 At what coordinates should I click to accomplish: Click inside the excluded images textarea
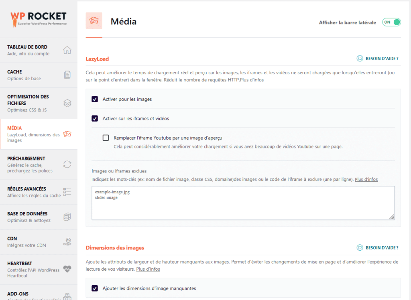(243, 203)
